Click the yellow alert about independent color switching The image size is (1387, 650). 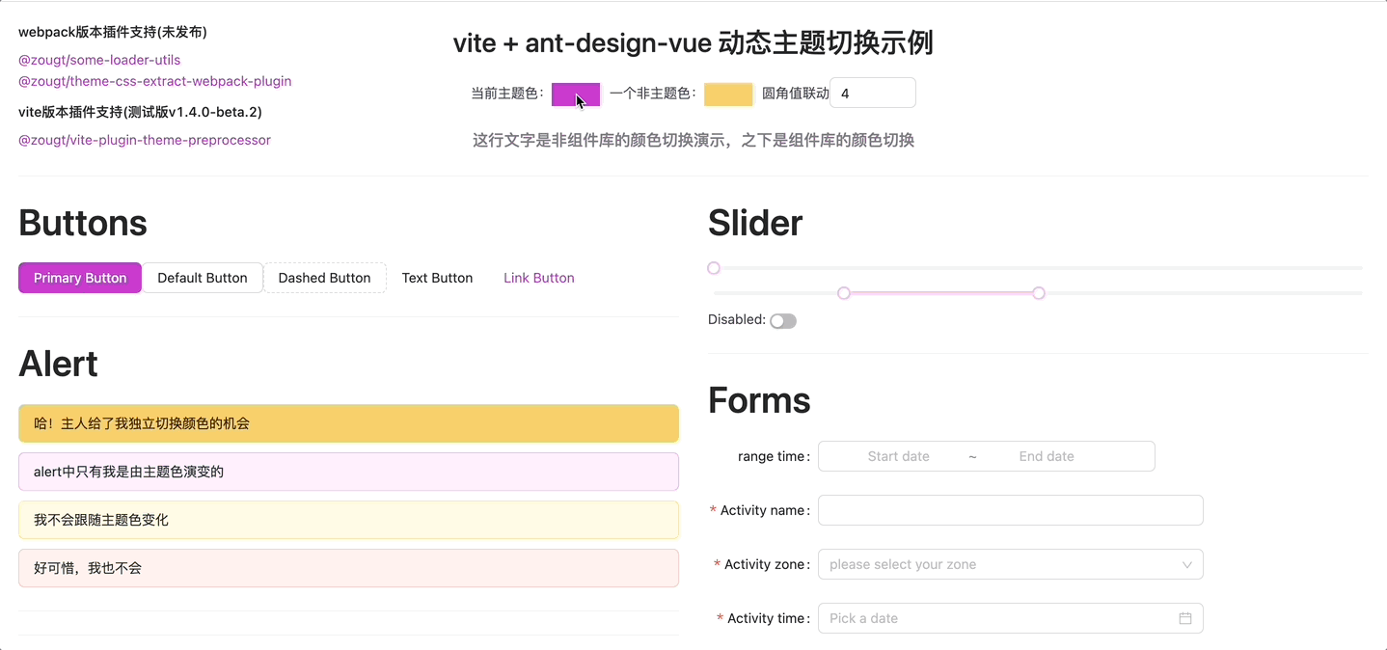tap(348, 423)
